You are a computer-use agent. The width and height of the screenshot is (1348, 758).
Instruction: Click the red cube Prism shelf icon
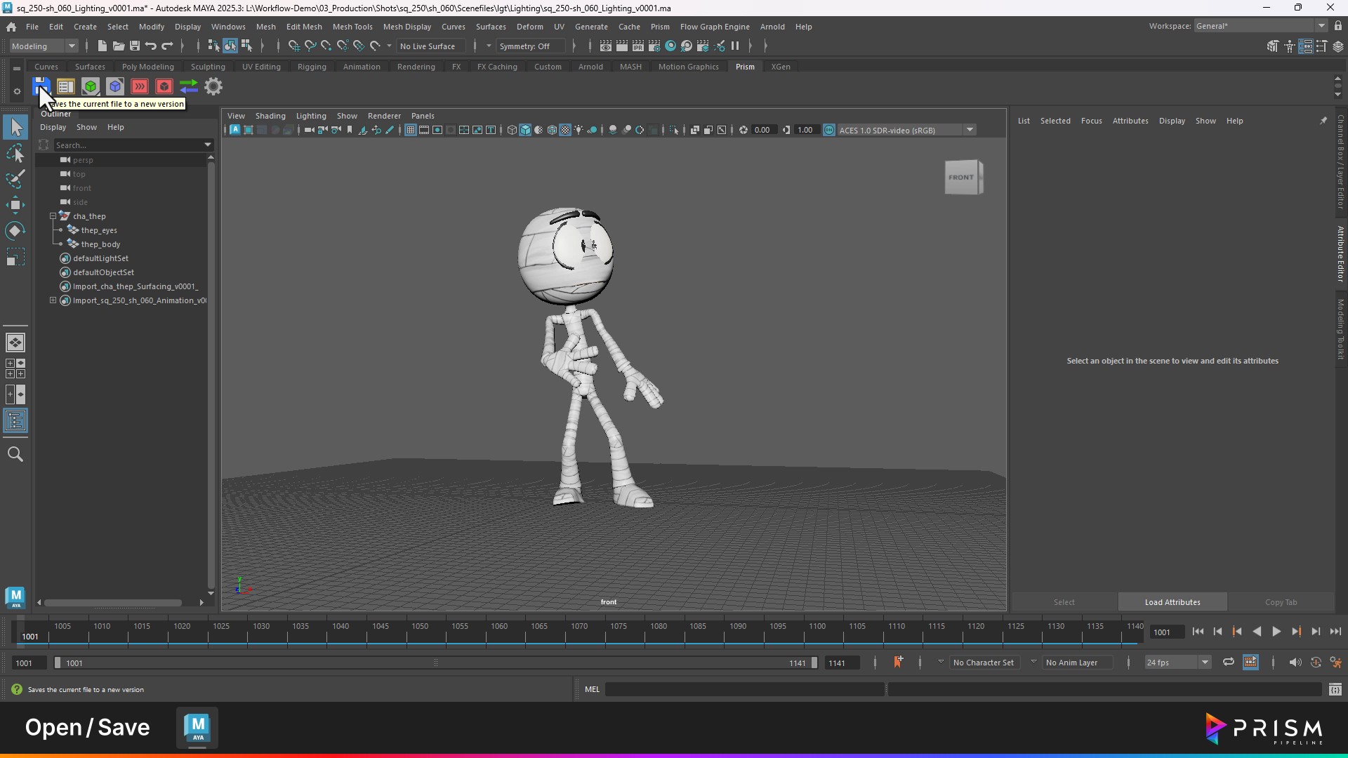[x=164, y=86]
